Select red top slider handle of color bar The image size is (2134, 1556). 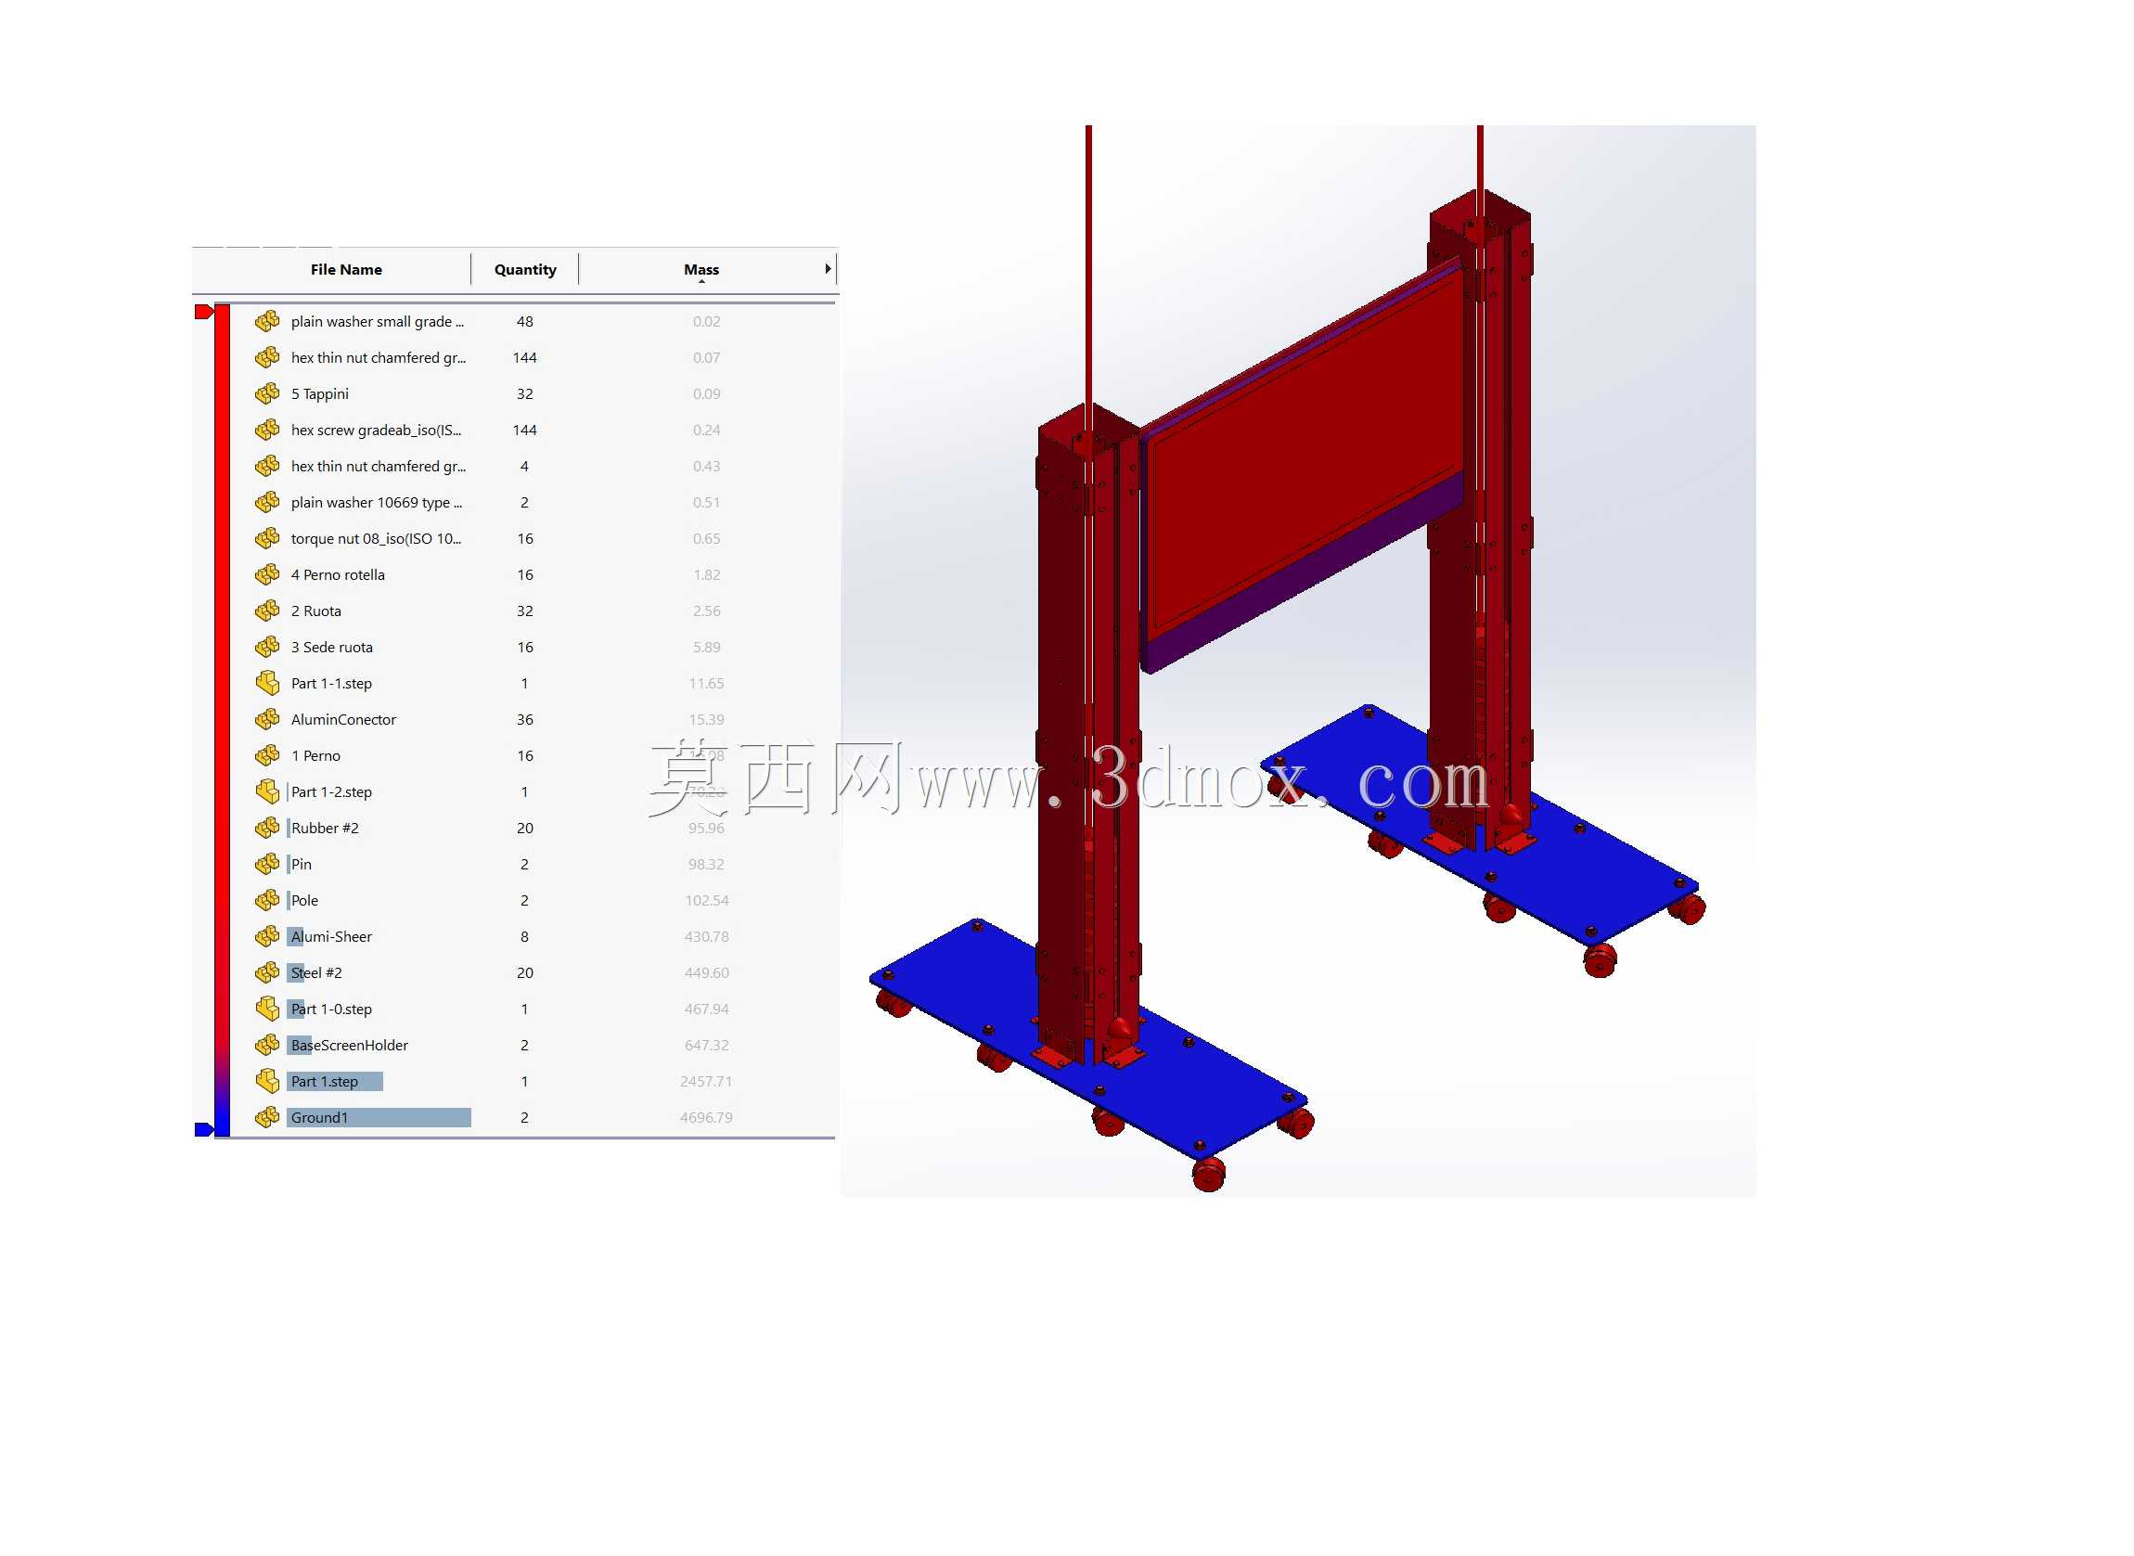coord(203,312)
